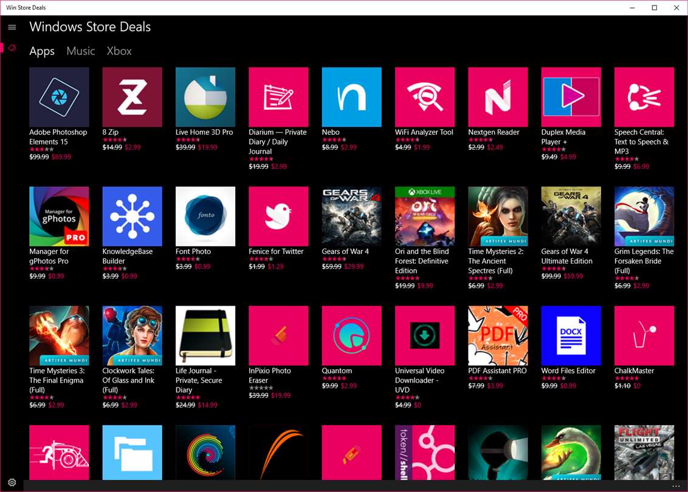Open Time Mysteries 2 cover art
The height and width of the screenshot is (492, 688).
pyautogui.click(x=498, y=216)
